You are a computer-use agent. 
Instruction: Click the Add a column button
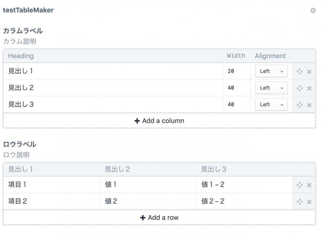coord(159,121)
